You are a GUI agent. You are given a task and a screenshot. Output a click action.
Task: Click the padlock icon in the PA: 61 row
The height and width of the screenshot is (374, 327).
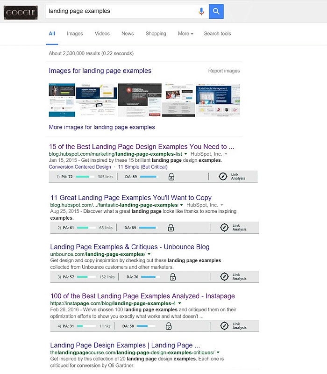pyautogui.click(x=171, y=228)
